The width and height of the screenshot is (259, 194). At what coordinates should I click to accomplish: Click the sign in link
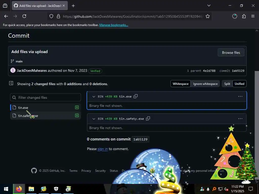click(103, 149)
